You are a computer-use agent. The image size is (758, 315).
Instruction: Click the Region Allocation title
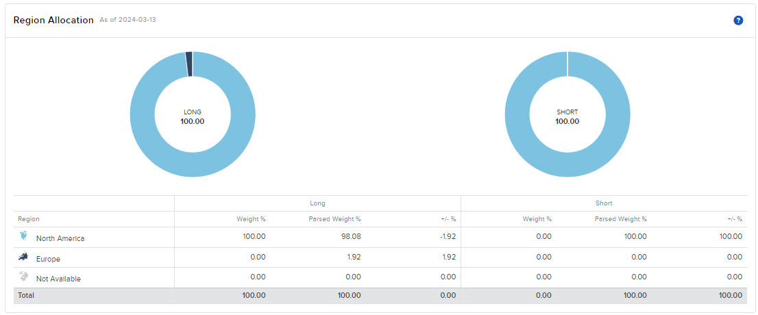click(53, 21)
